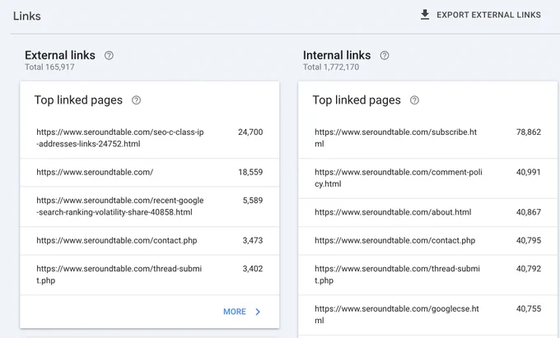The image size is (560, 338).
Task: Open the seo-c-class-ip-addresses-links-24752.html external row
Action: point(150,138)
